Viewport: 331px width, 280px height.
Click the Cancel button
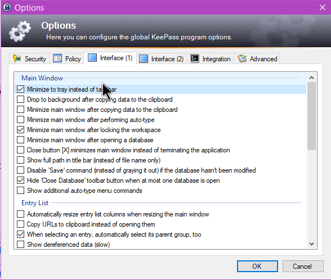point(303,267)
